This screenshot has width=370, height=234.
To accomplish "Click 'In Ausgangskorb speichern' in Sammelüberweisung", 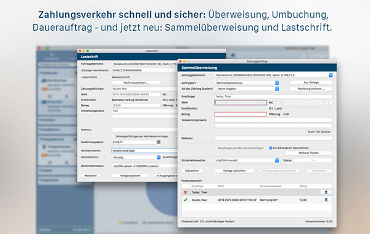I will click(x=279, y=171).
